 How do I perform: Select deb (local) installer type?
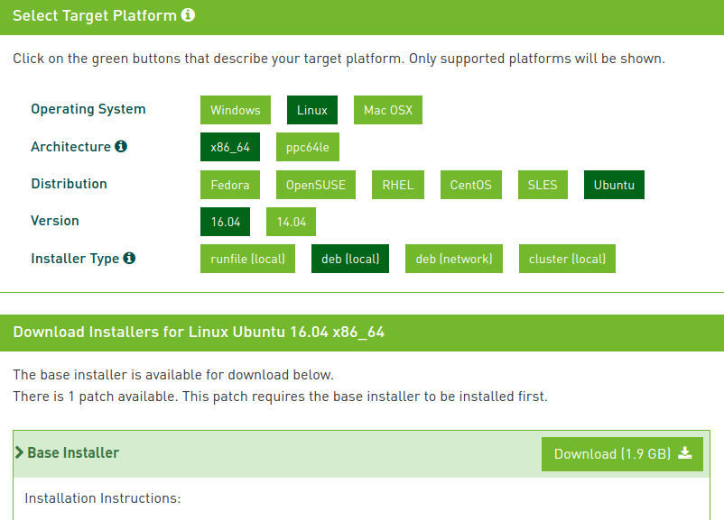[x=350, y=259]
